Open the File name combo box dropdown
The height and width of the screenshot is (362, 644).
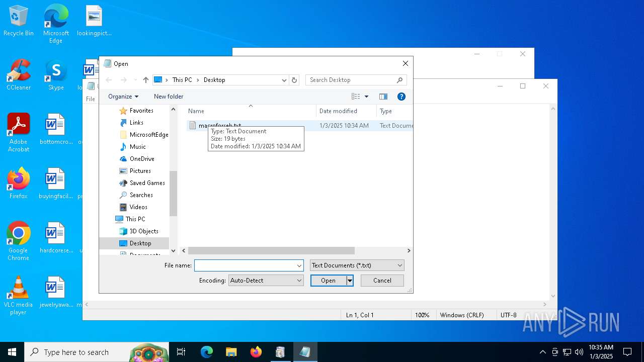point(299,265)
